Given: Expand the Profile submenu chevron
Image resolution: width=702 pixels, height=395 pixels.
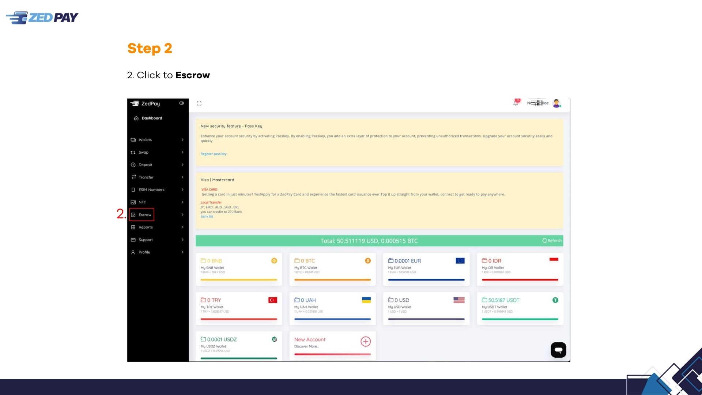Looking at the screenshot, I should 182,252.
